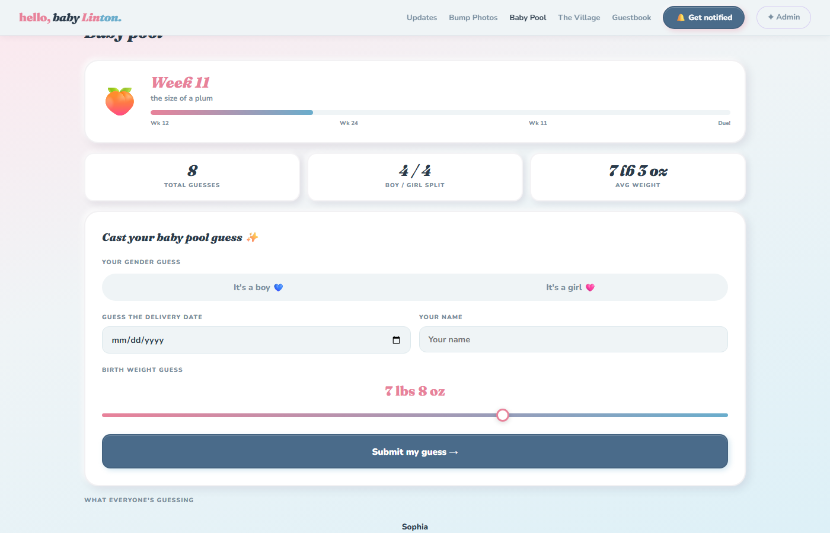
Task: Click the hello, baby Linton logo
Action: (70, 18)
